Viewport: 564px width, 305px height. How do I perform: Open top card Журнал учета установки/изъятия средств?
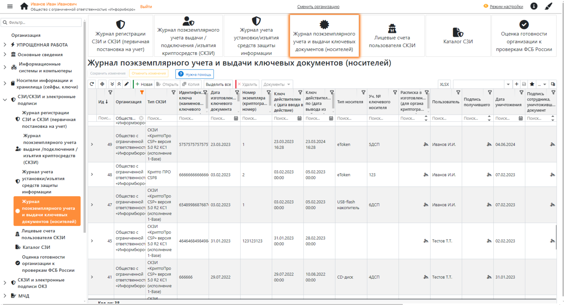tap(256, 36)
